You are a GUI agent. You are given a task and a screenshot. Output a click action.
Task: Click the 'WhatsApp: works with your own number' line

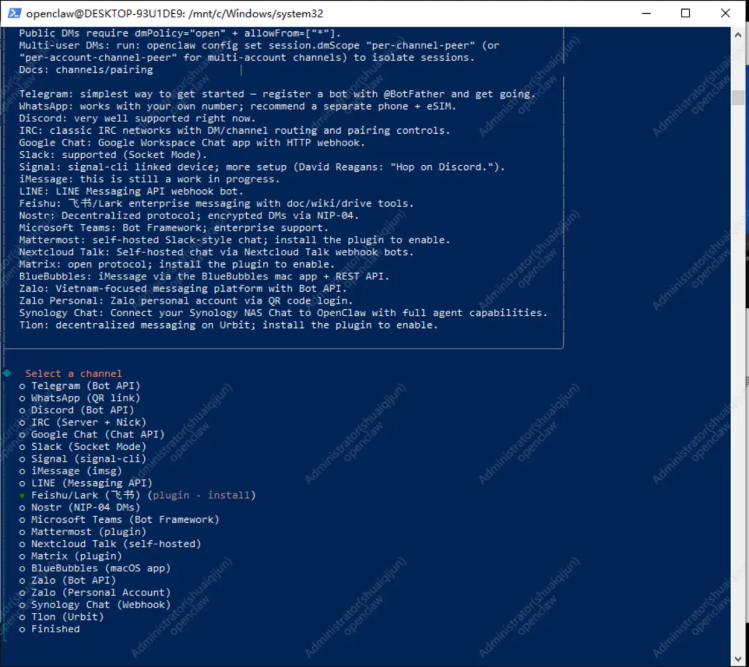coord(237,107)
